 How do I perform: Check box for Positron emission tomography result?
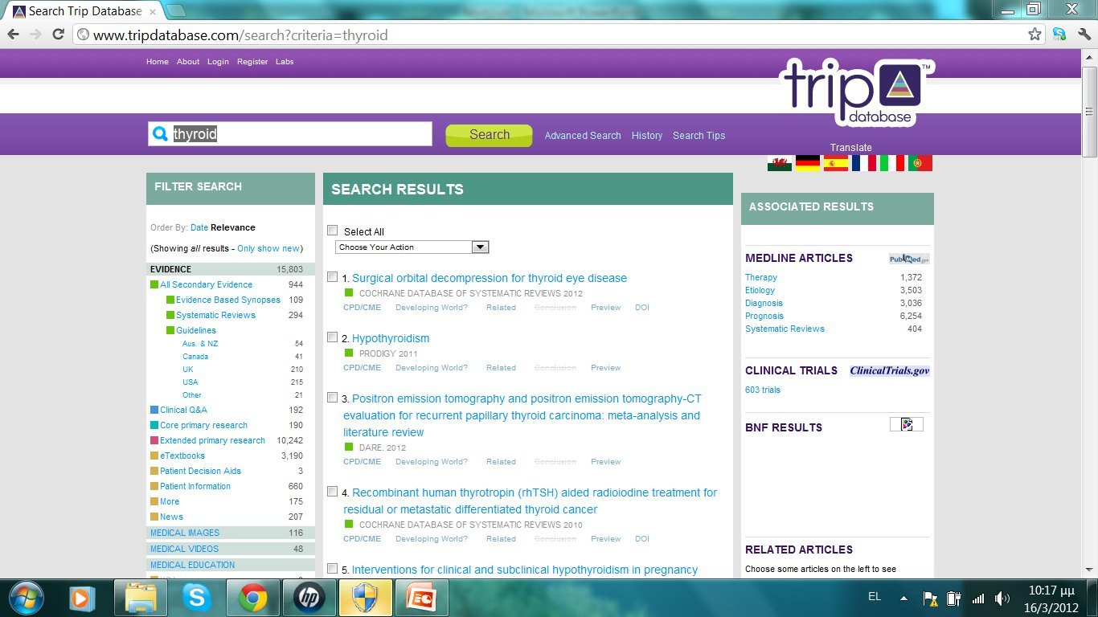tap(333, 398)
